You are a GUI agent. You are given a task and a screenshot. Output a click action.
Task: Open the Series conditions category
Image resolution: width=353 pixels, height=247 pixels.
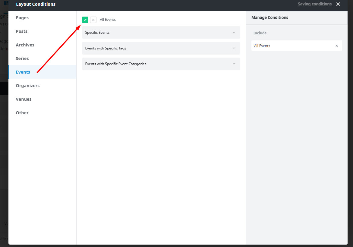(x=22, y=59)
